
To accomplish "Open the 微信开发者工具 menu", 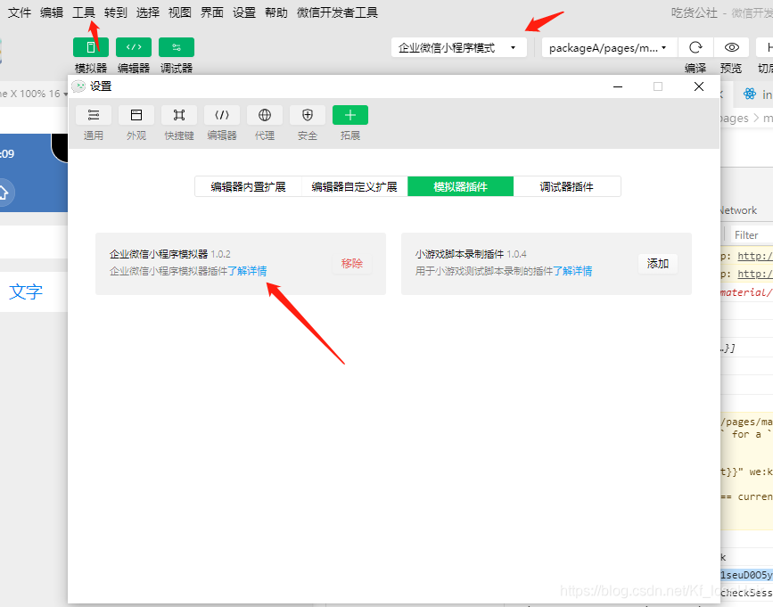I will [337, 12].
